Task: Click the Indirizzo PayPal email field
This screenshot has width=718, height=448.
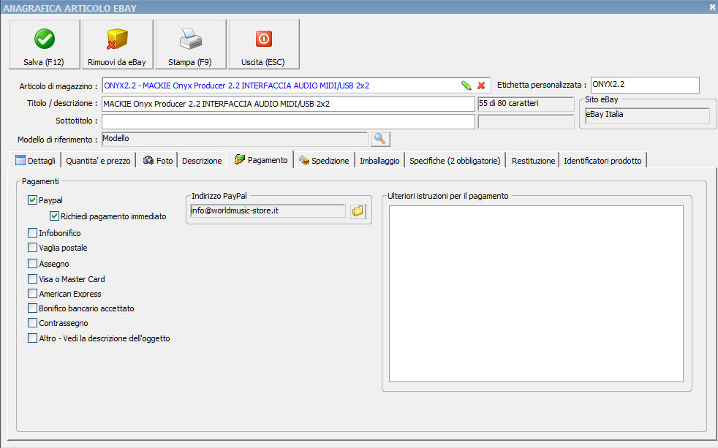Action: pyautogui.click(x=268, y=211)
